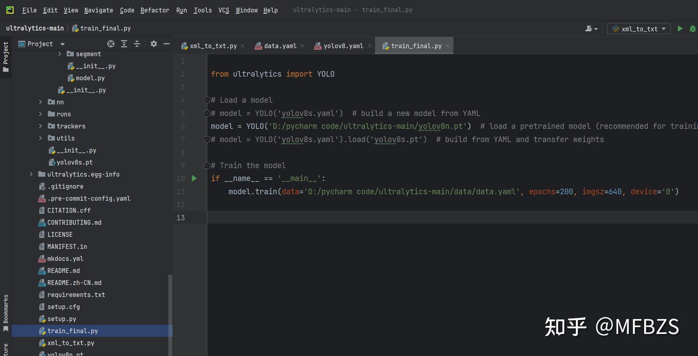Click the Expand All icon in the Project panel
Viewport: 698px width, 356px height.
(124, 44)
